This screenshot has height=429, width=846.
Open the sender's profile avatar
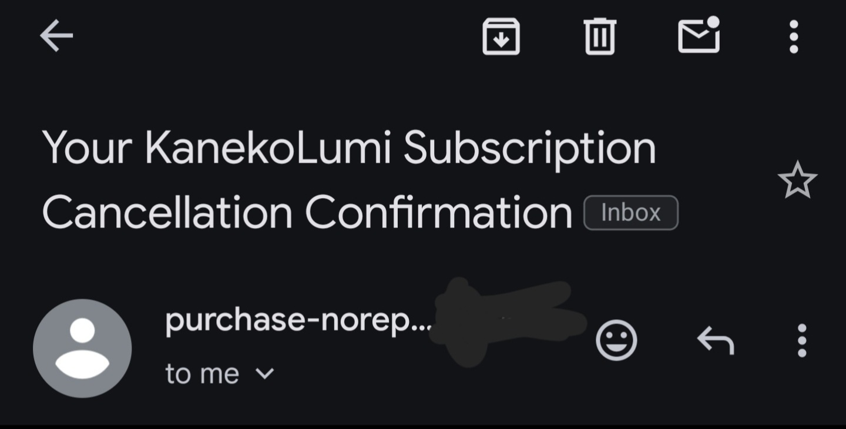tap(82, 348)
